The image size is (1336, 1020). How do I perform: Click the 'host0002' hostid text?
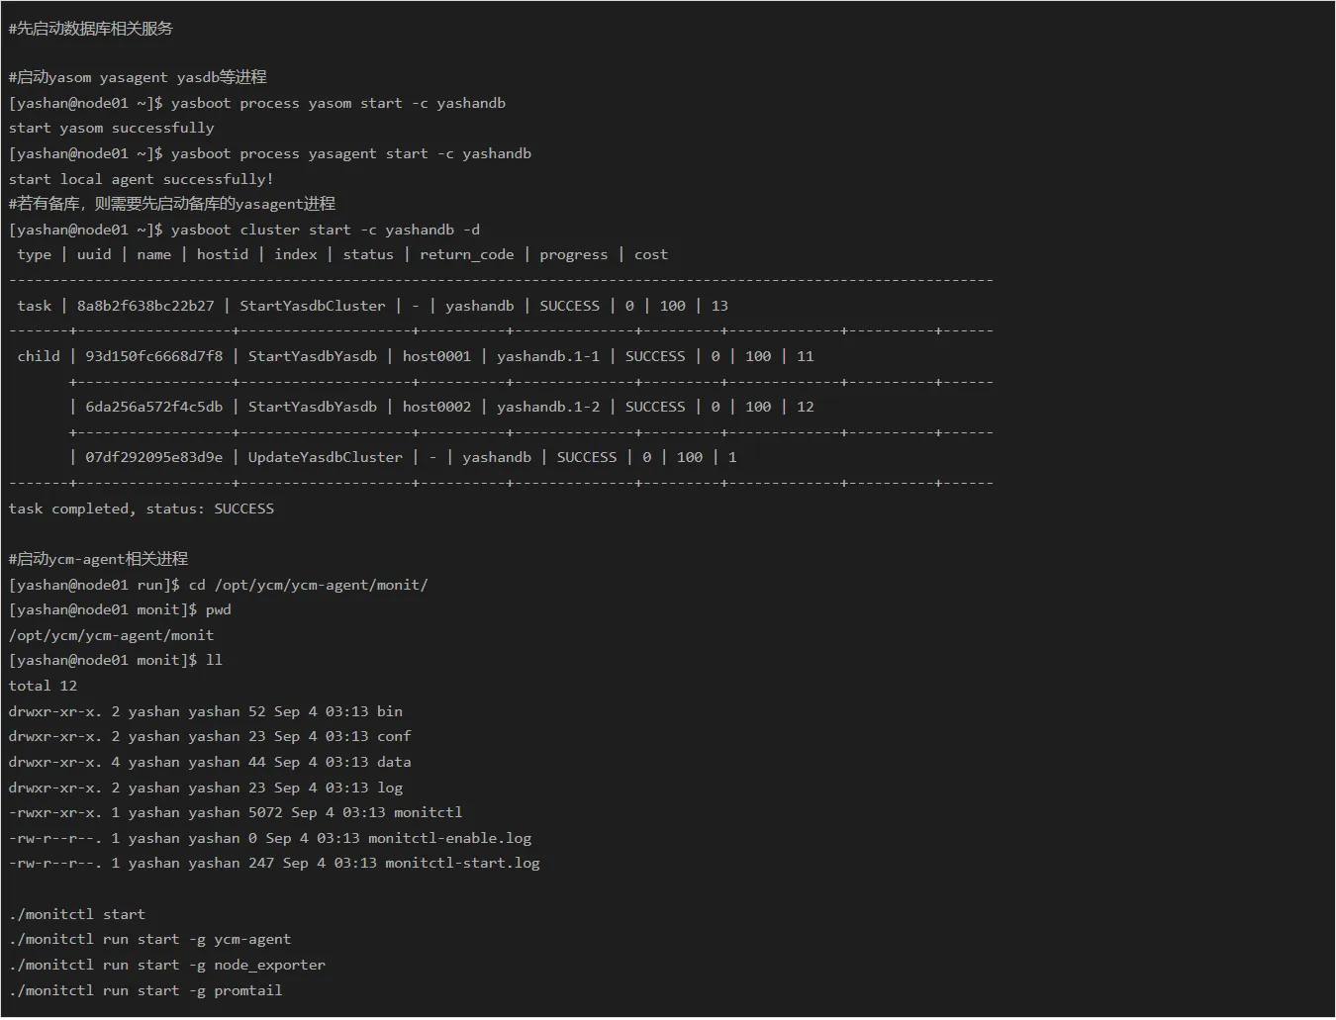pyautogui.click(x=436, y=407)
